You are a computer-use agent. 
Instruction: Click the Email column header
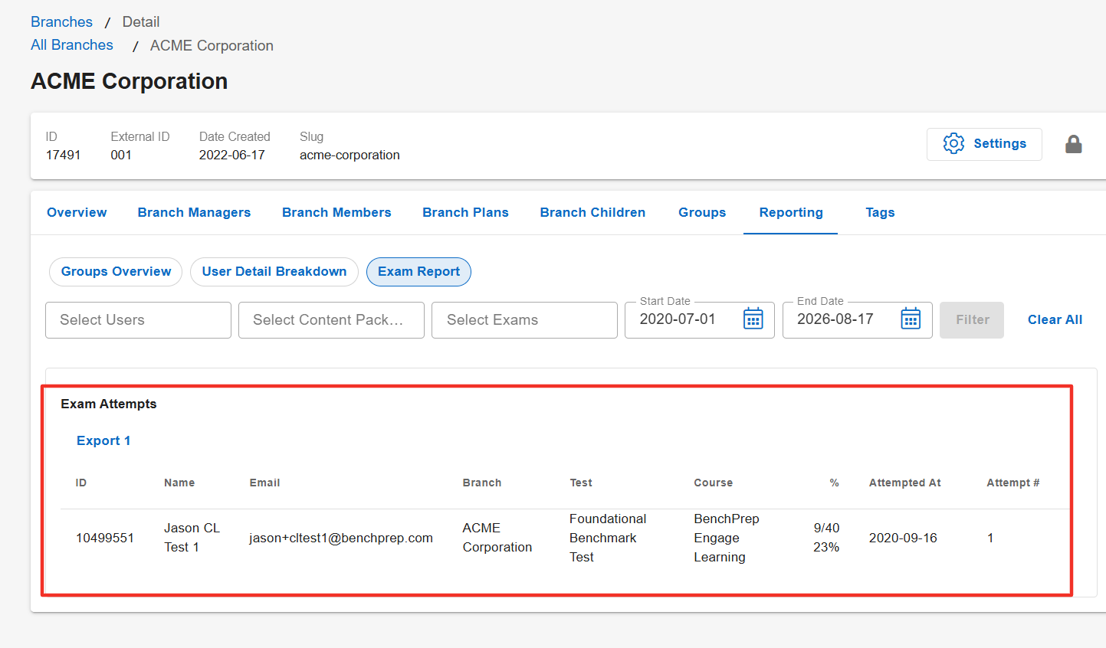pyautogui.click(x=264, y=483)
